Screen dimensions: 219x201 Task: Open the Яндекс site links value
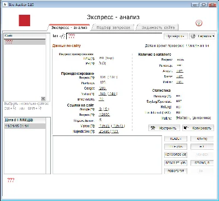tap(104, 115)
